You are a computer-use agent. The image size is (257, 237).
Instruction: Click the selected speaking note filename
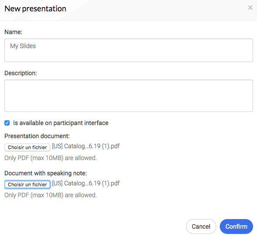(86, 183)
